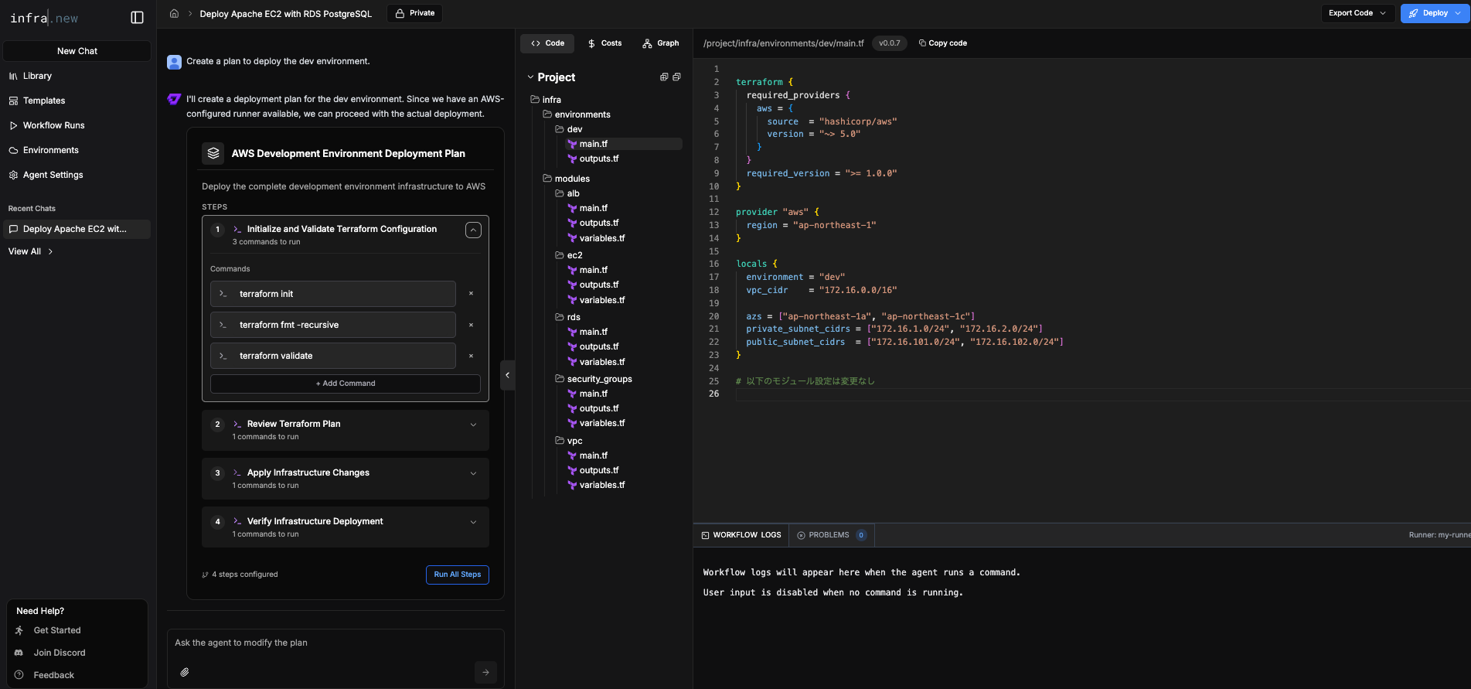Collapse chat panel with arrow handle
The width and height of the screenshot is (1471, 689).
[x=508, y=375]
